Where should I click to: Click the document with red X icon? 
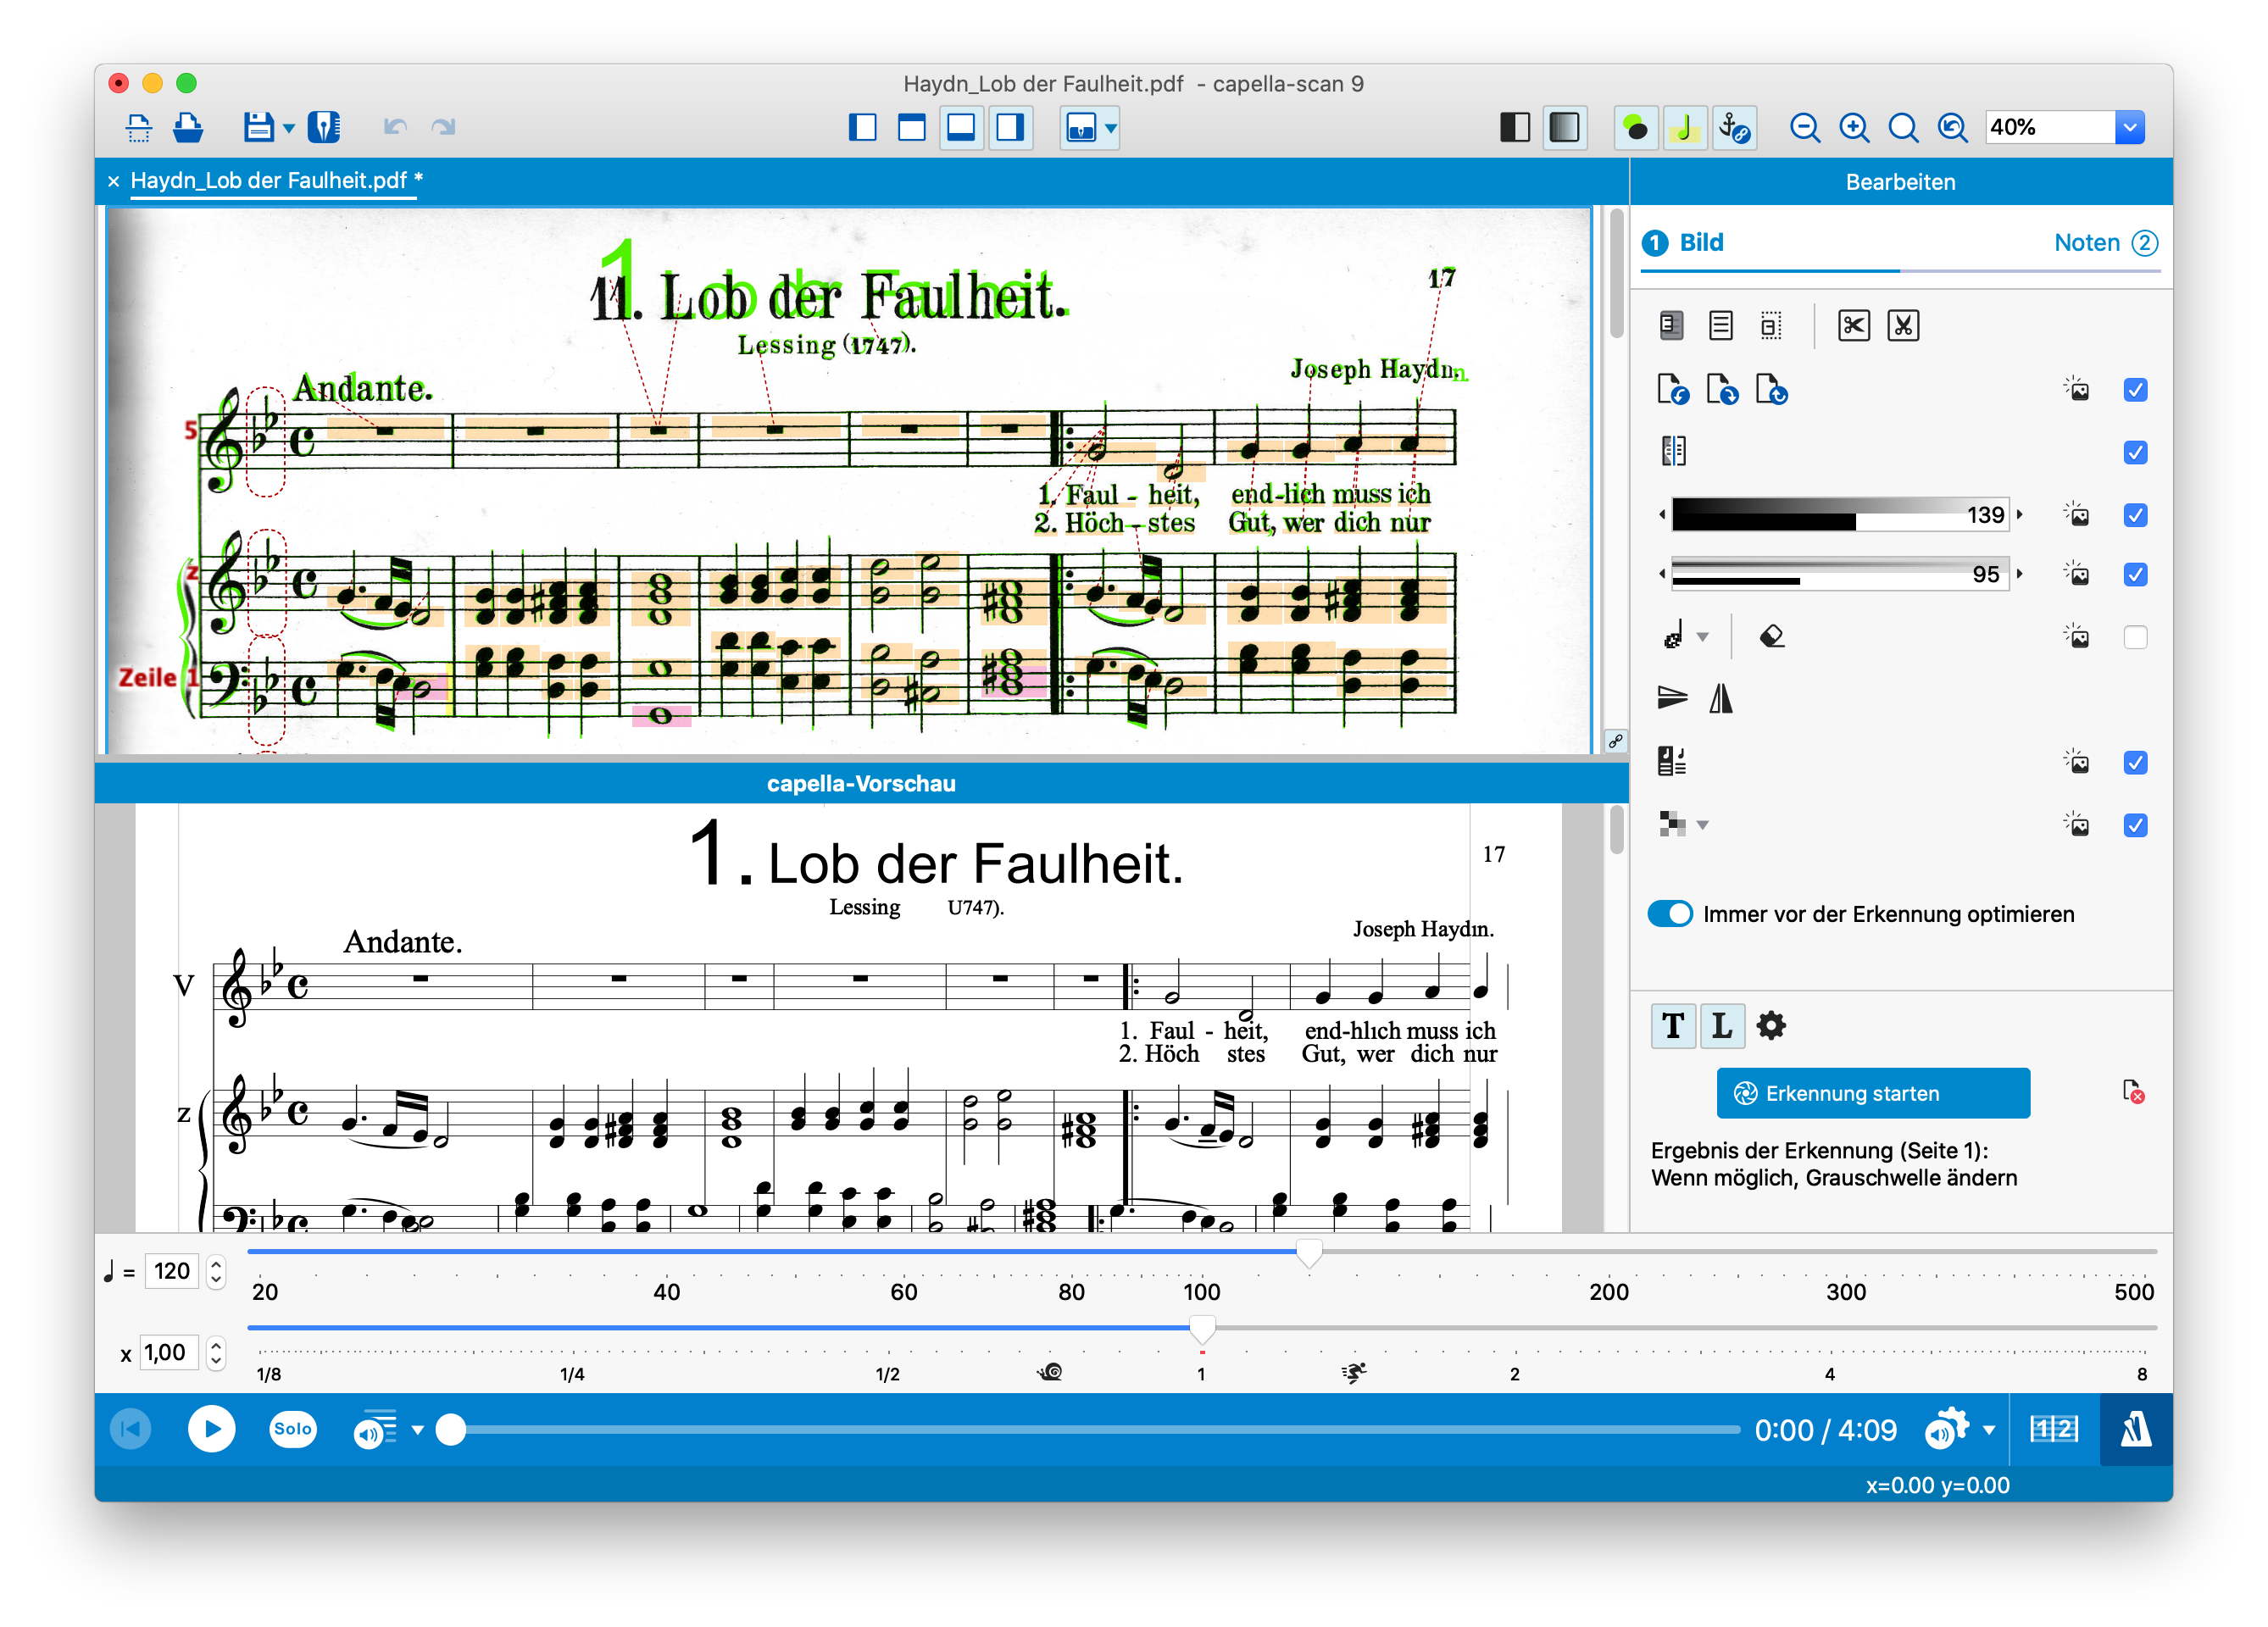[x=2132, y=1091]
